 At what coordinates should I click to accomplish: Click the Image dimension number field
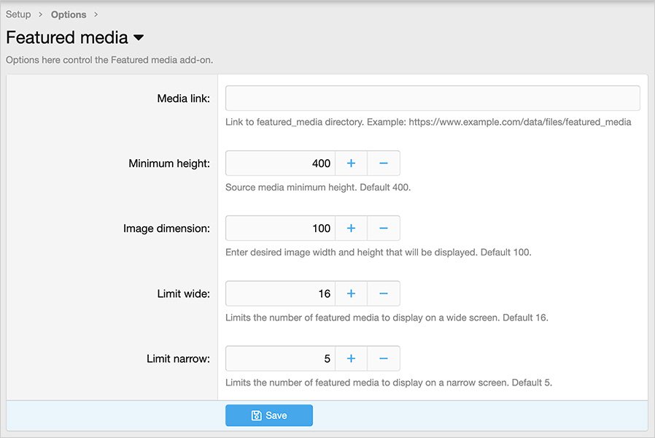[280, 228]
